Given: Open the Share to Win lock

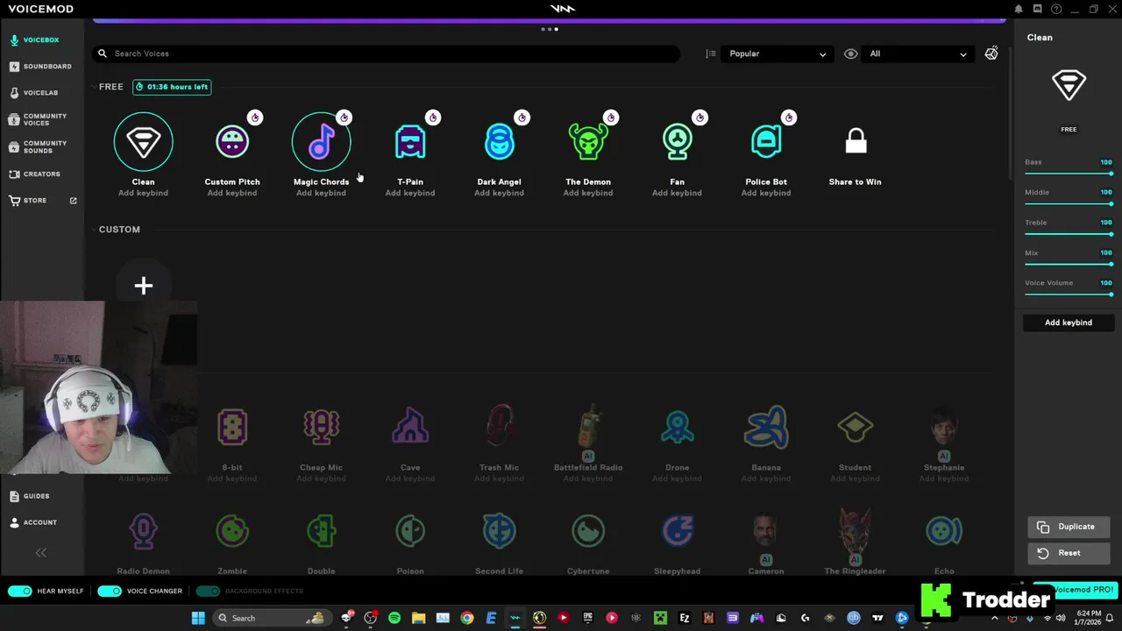Looking at the screenshot, I should [856, 141].
